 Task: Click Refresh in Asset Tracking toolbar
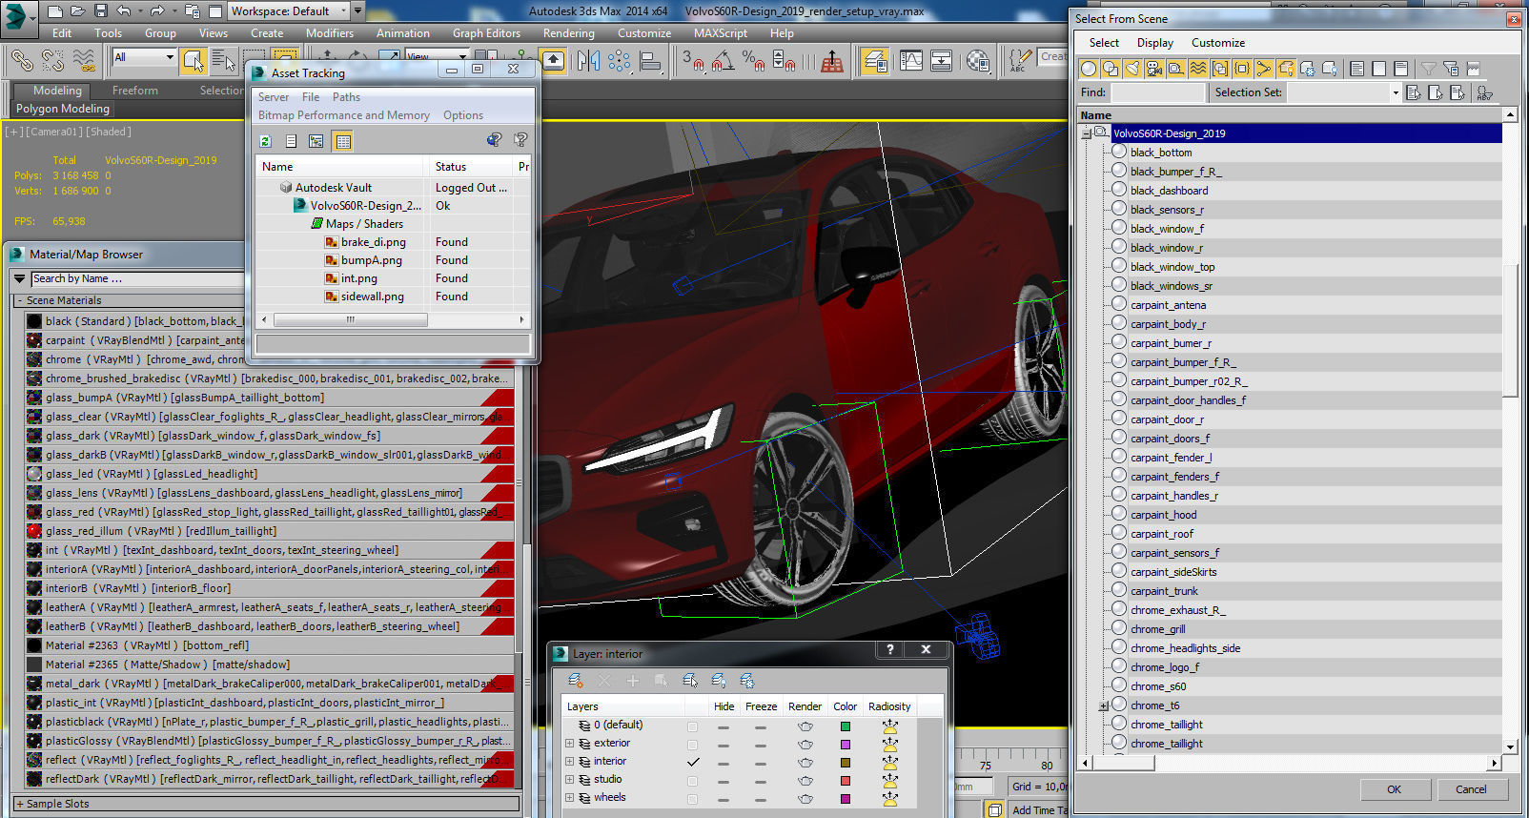point(266,140)
